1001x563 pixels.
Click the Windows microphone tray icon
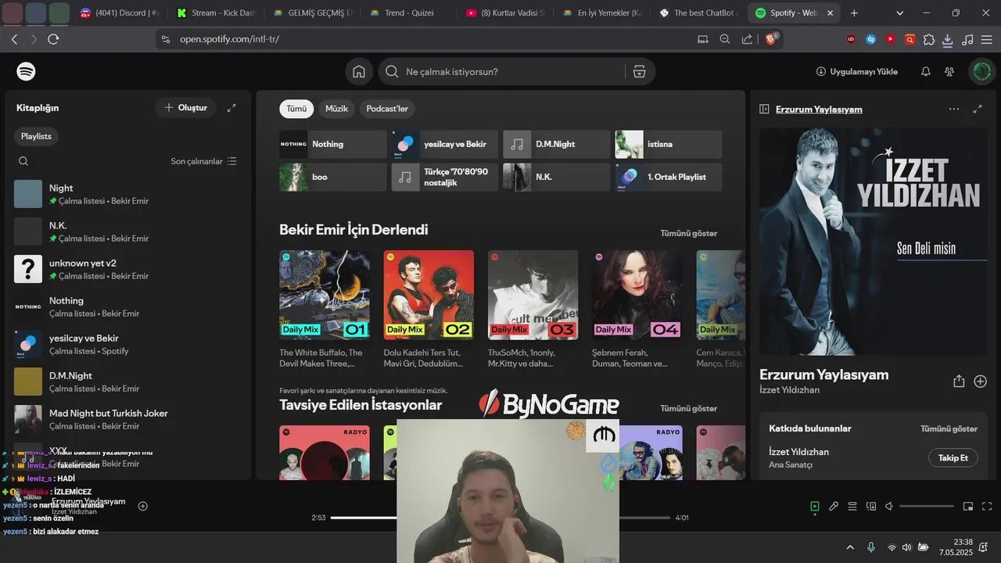(x=871, y=547)
